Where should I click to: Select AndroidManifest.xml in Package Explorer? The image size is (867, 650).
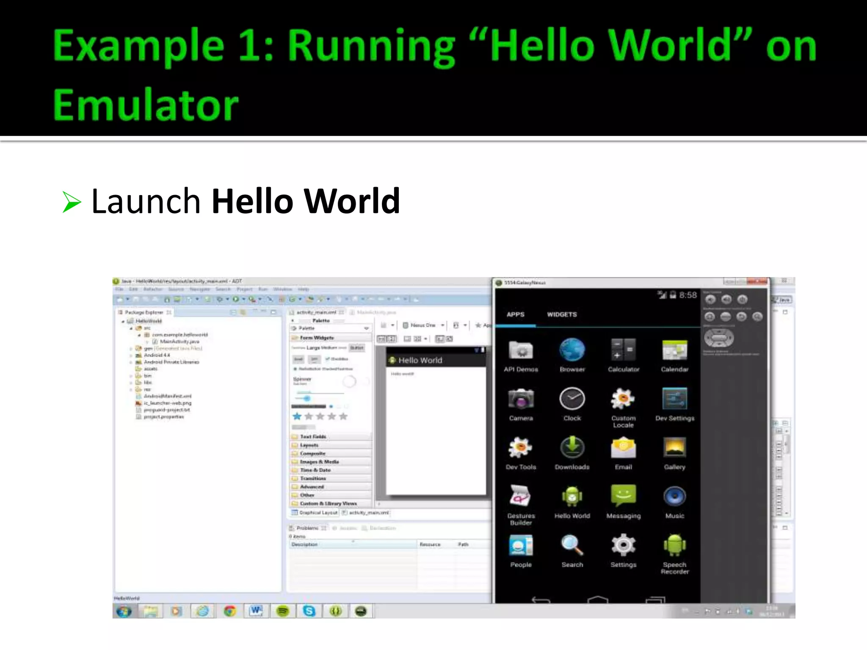click(164, 396)
